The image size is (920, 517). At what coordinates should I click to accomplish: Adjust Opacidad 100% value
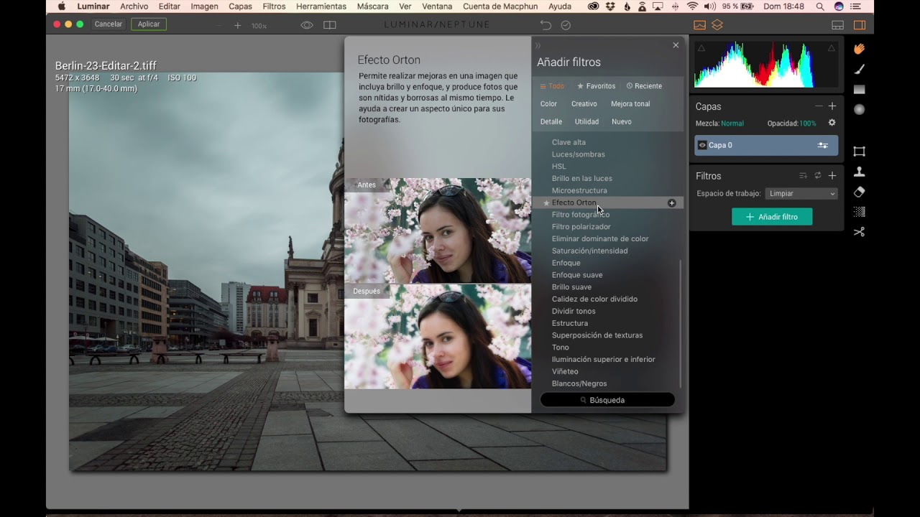point(808,124)
